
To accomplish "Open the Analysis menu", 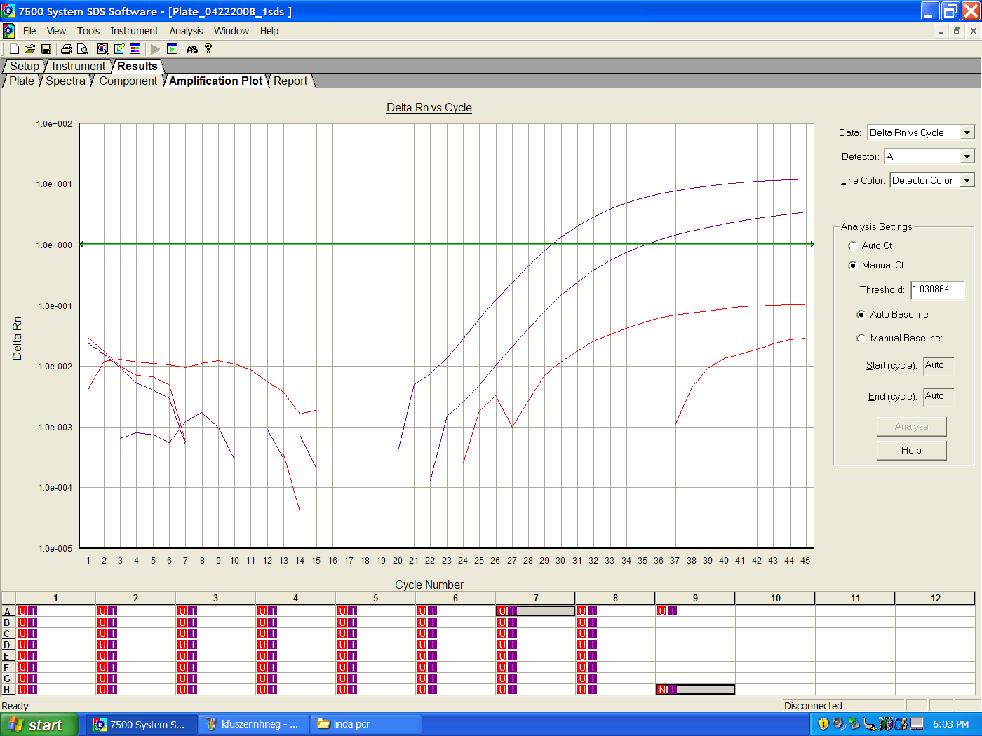I will (186, 31).
